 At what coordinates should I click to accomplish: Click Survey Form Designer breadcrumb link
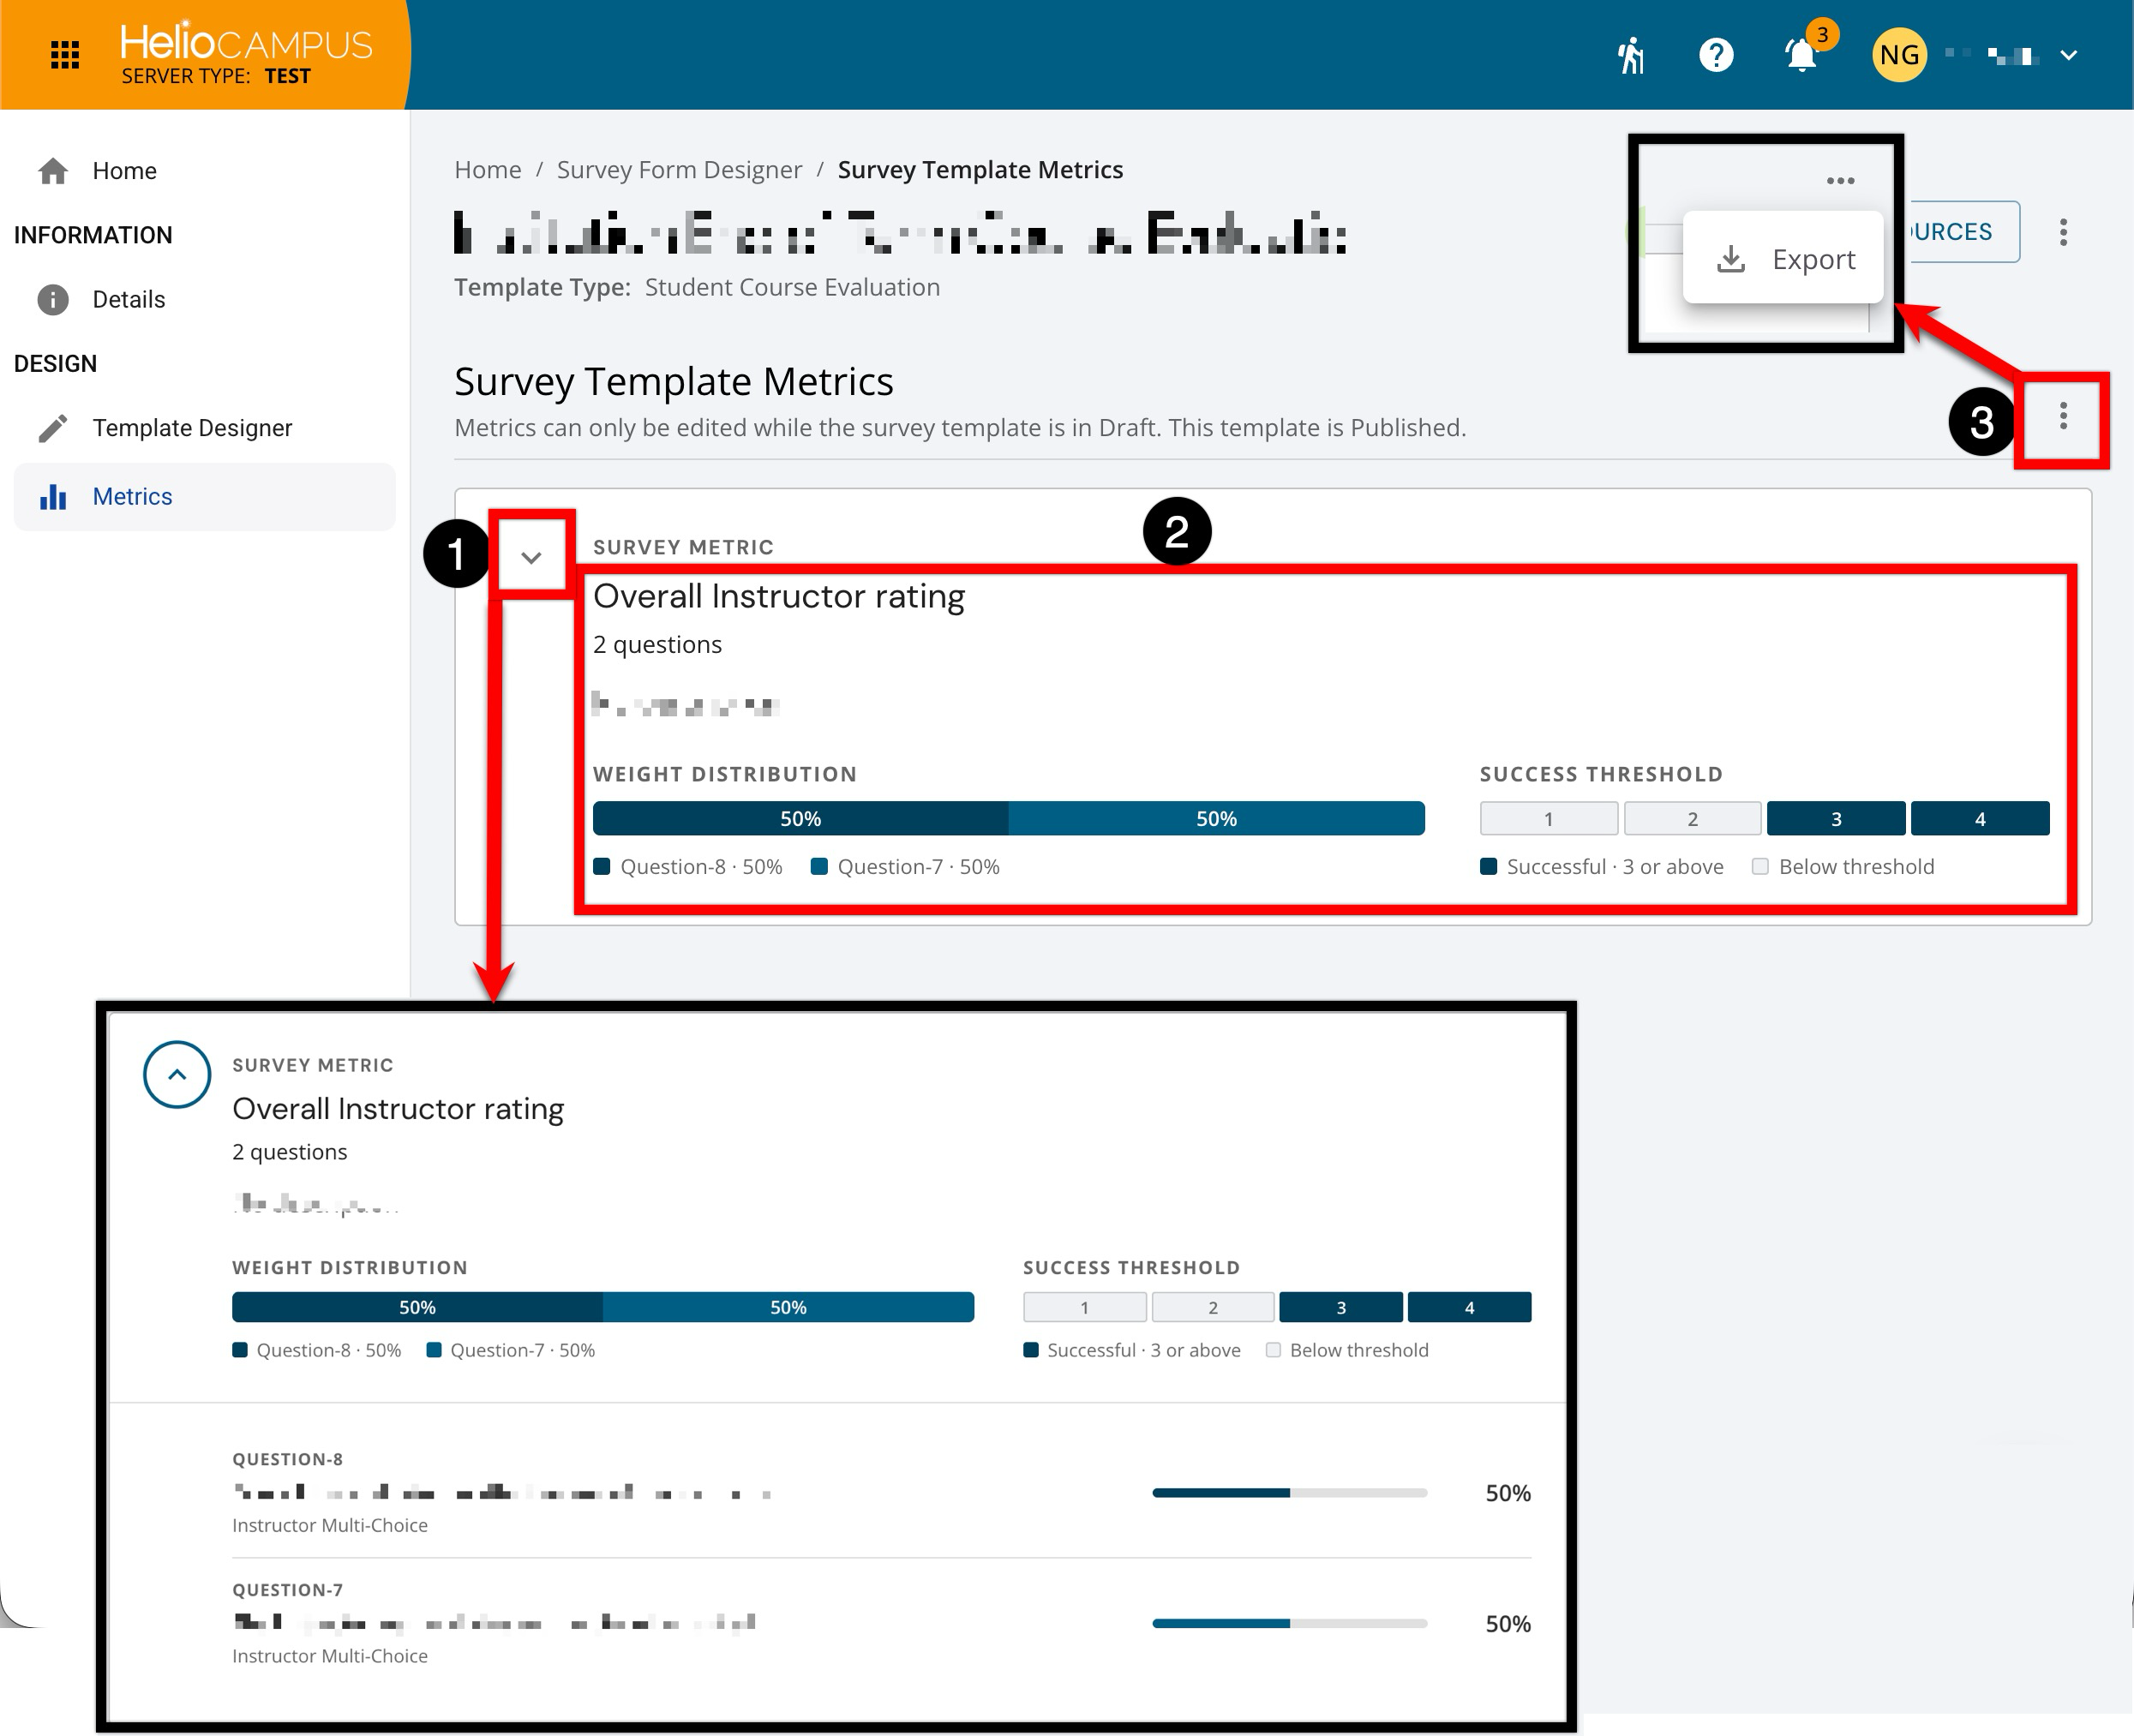(679, 170)
